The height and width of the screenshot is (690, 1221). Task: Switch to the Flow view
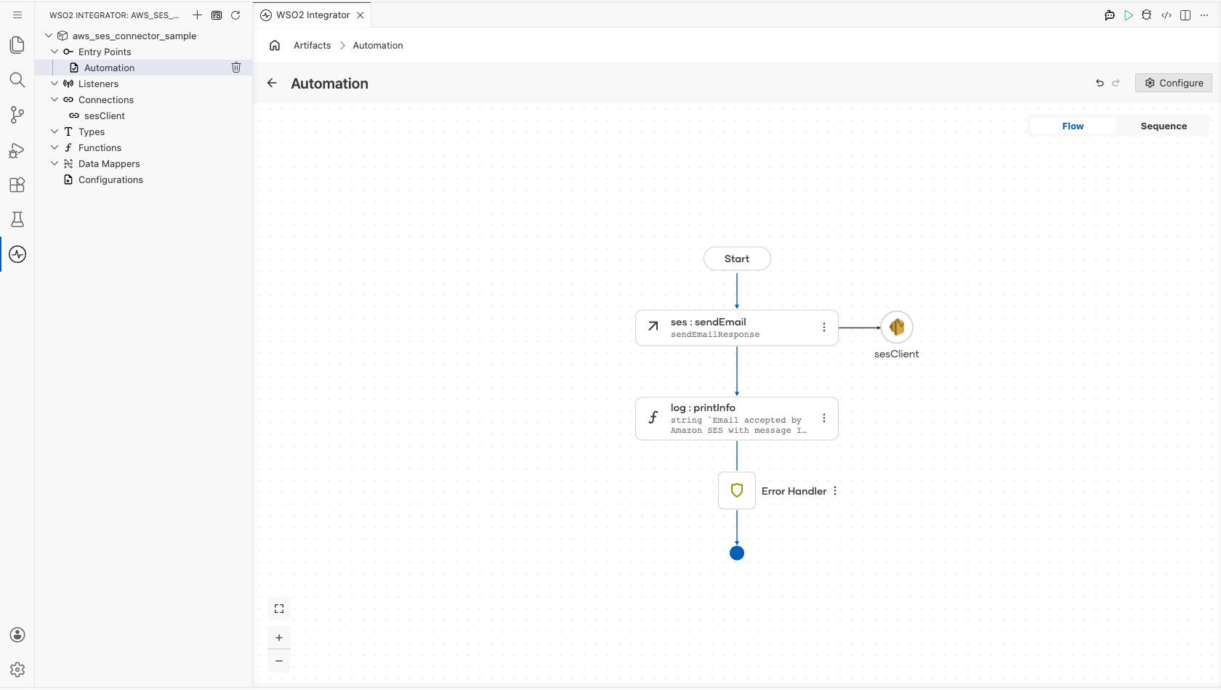[x=1073, y=126]
